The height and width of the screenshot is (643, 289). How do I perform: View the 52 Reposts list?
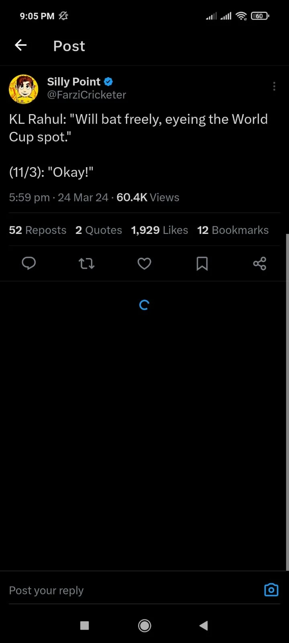pos(38,230)
